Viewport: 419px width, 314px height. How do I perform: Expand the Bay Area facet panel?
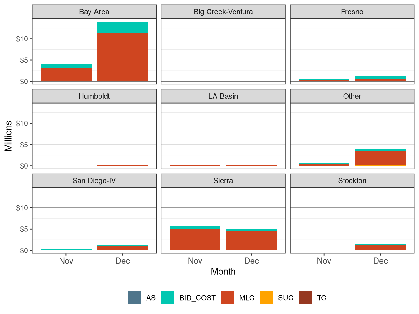point(94,12)
